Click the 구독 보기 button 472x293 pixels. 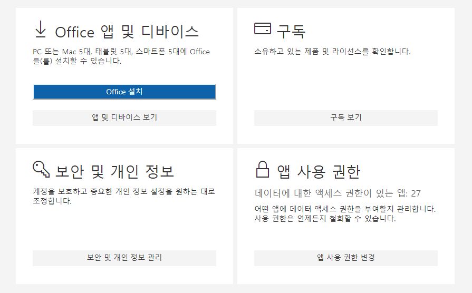346,118
